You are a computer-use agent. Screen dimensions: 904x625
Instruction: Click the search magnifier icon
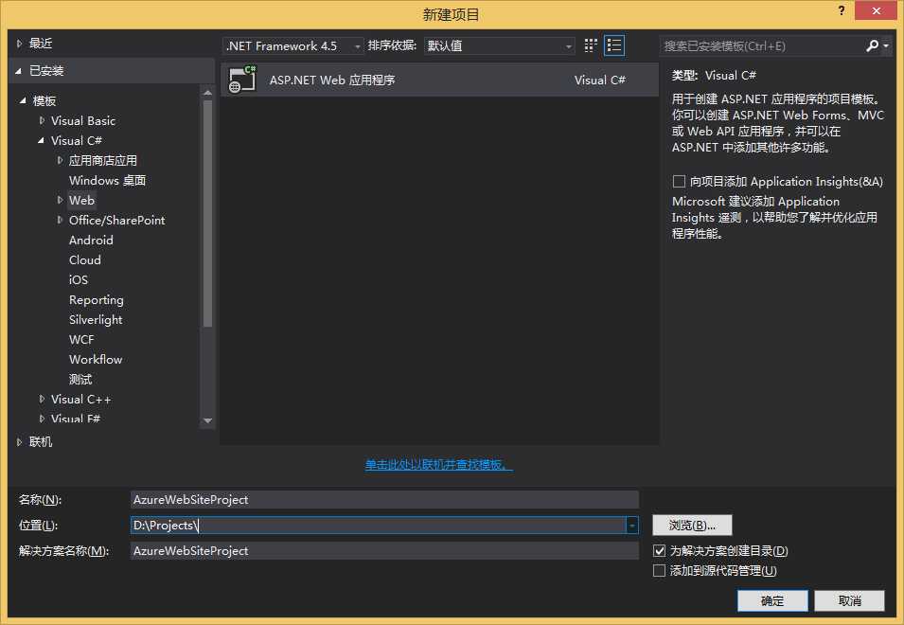click(872, 45)
